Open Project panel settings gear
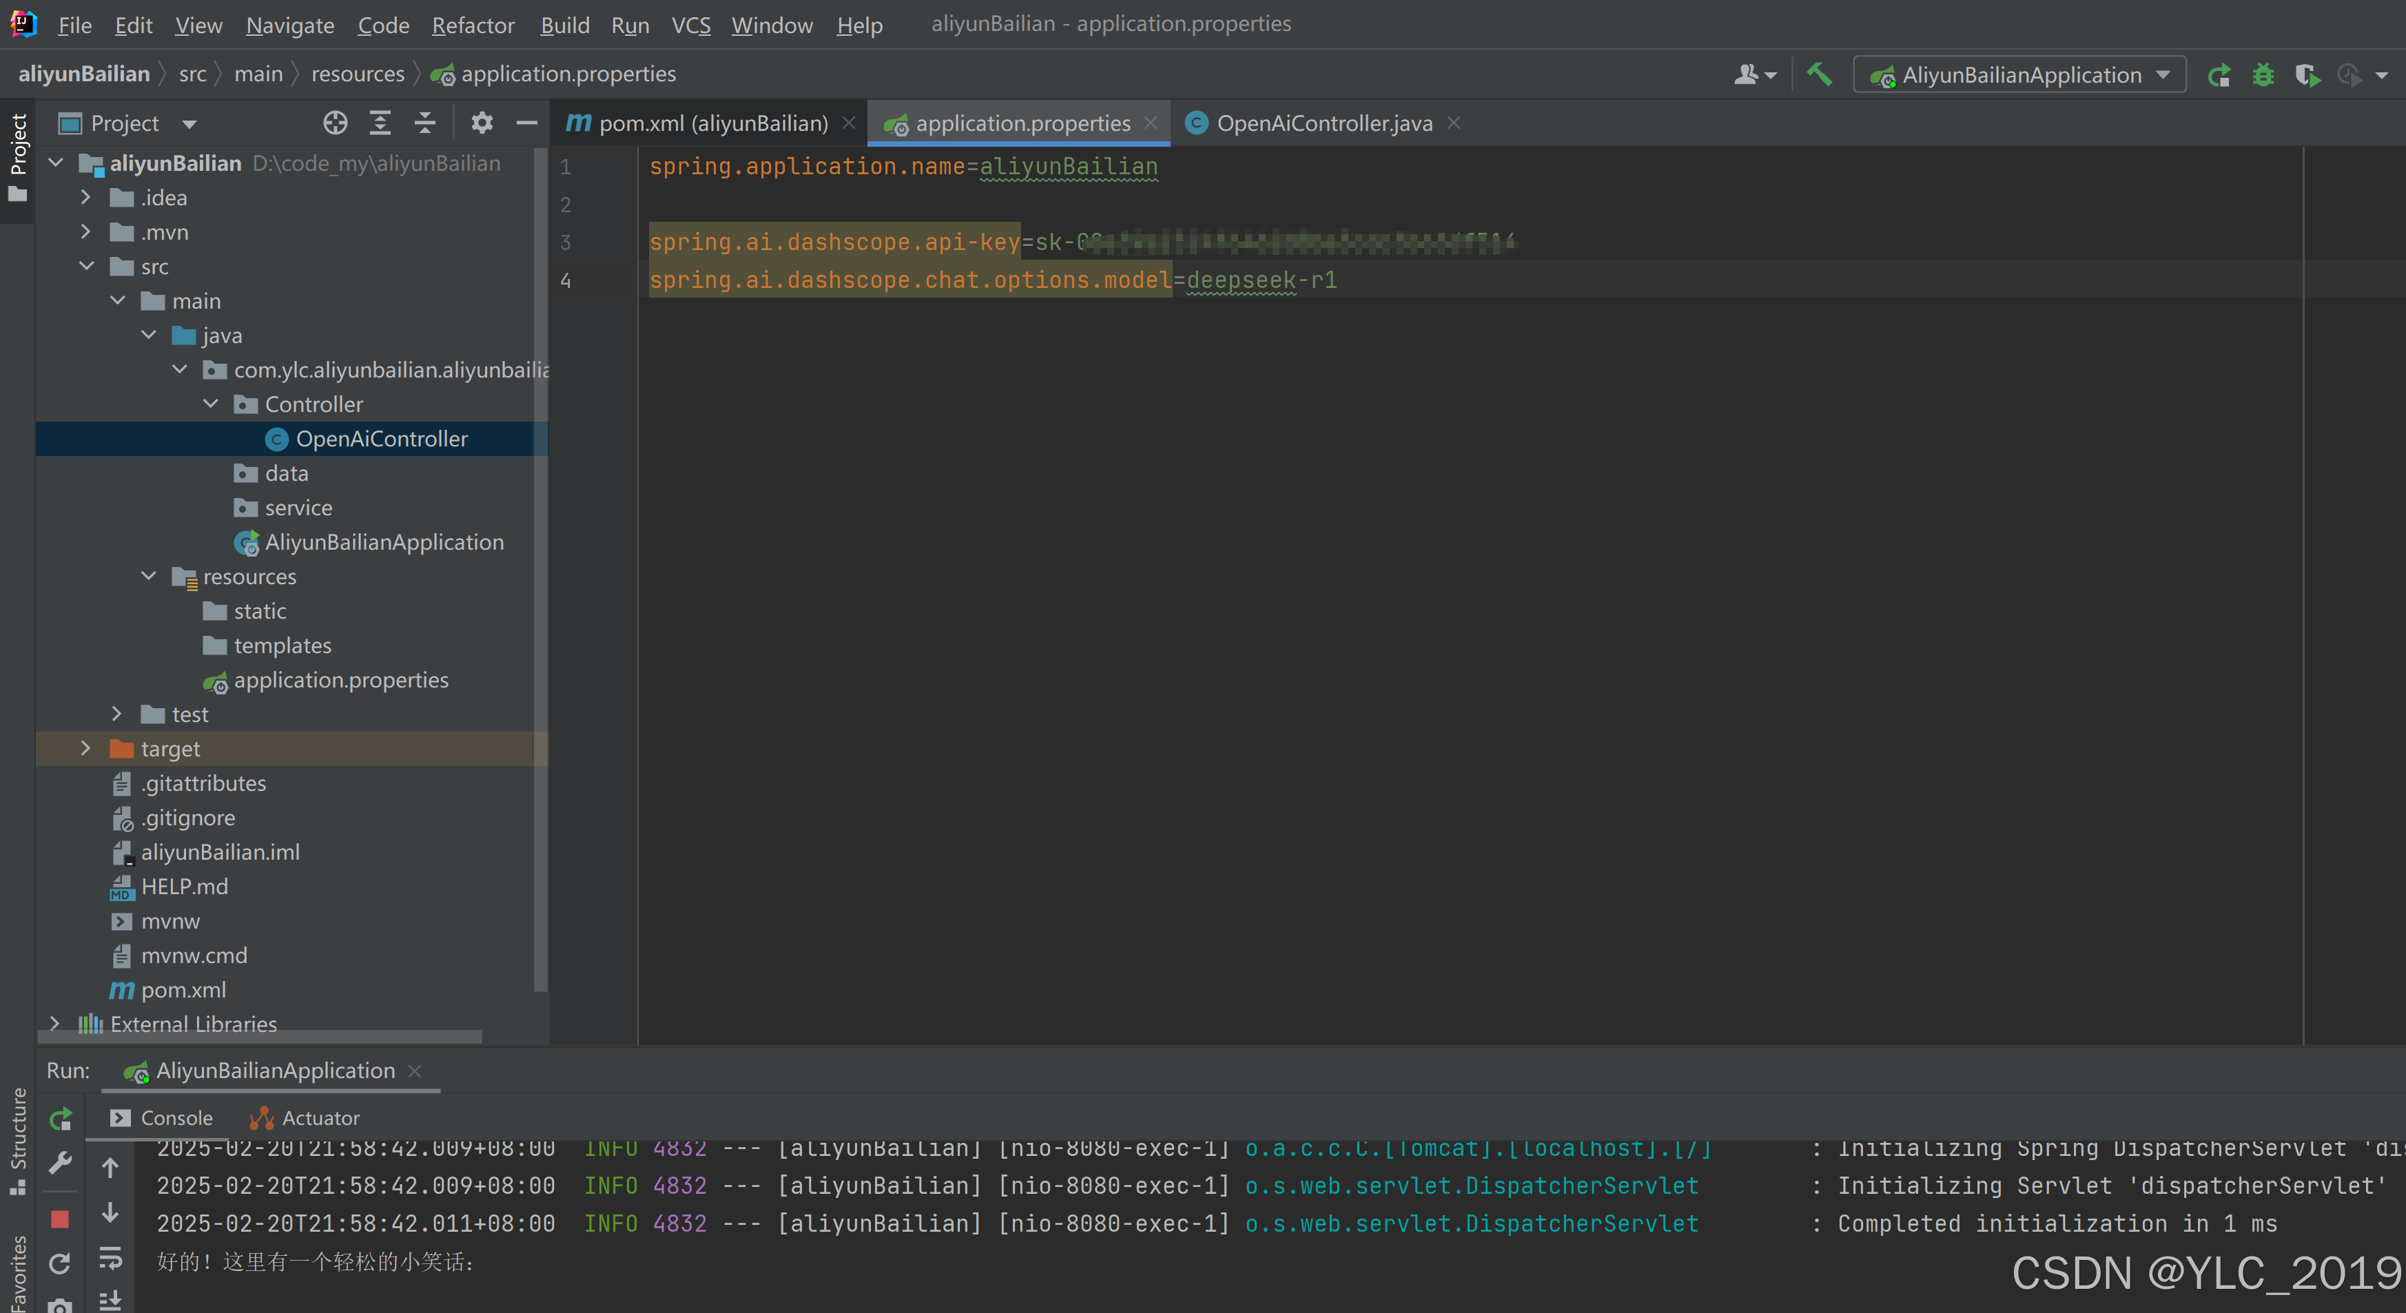 [x=481, y=123]
